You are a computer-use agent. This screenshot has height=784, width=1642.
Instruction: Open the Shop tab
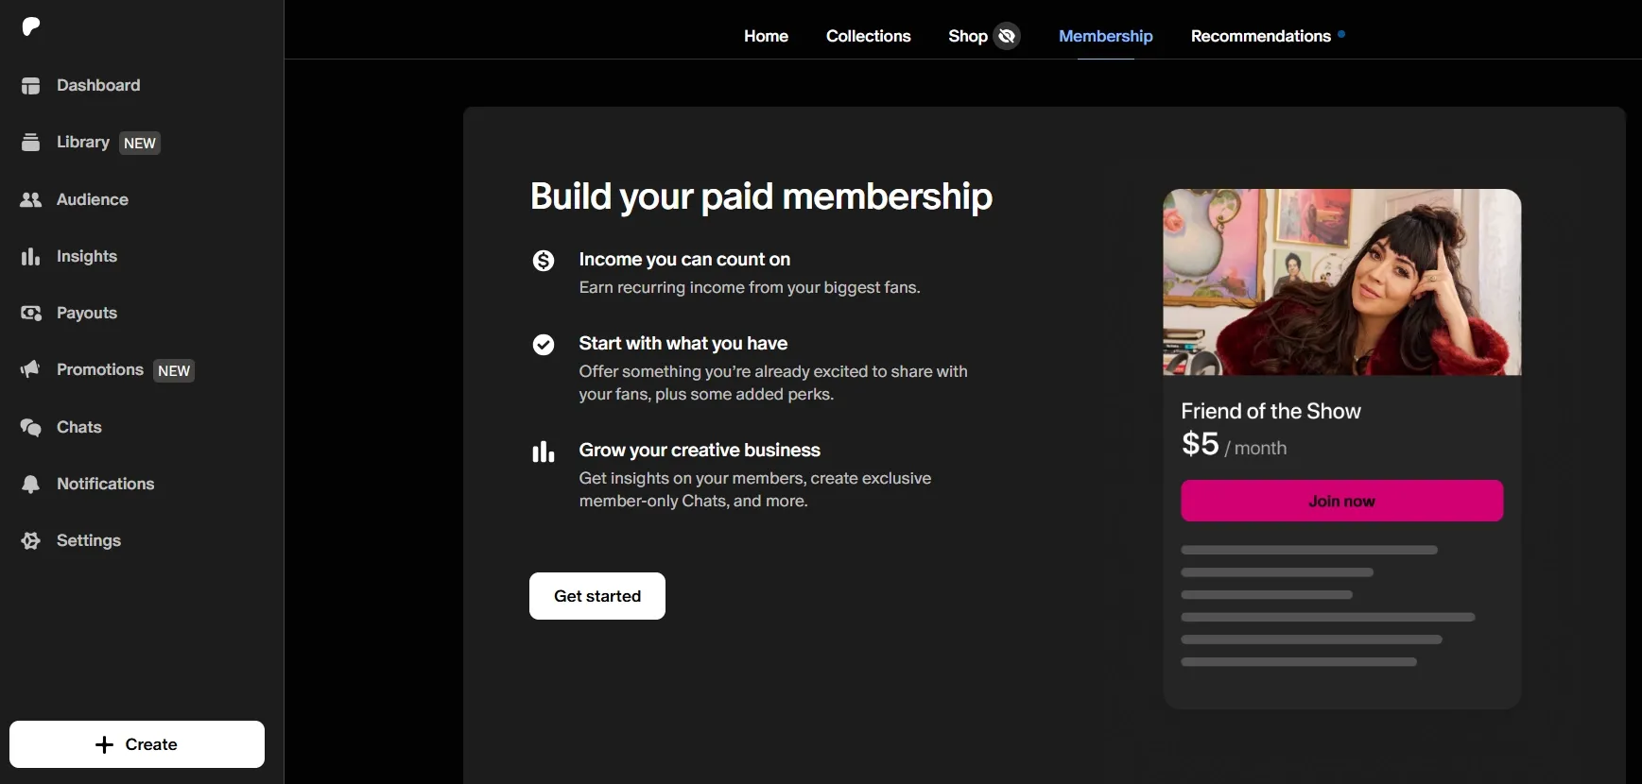click(968, 36)
